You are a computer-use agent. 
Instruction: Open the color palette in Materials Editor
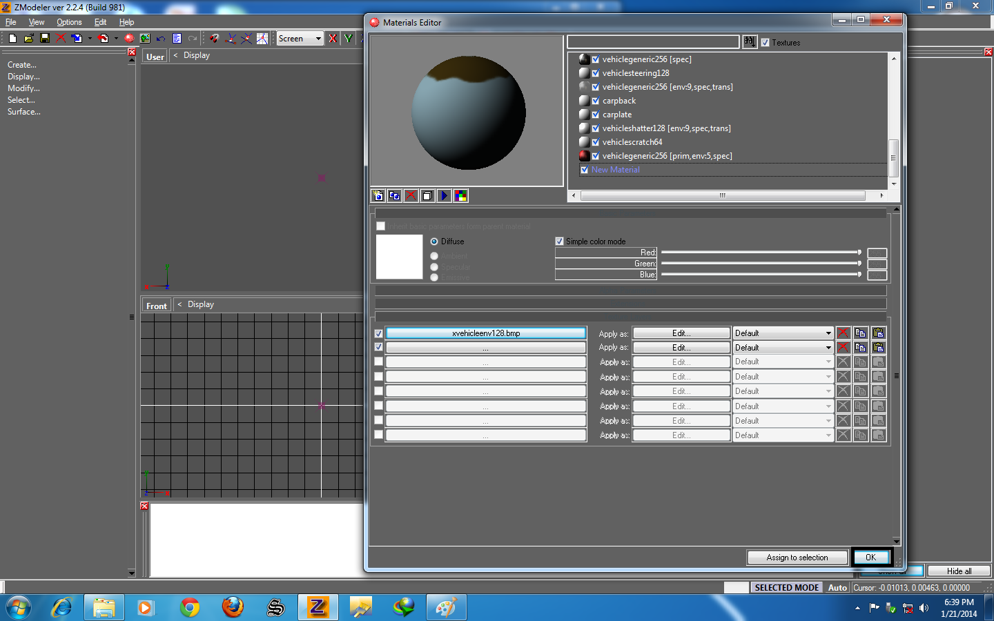(460, 195)
